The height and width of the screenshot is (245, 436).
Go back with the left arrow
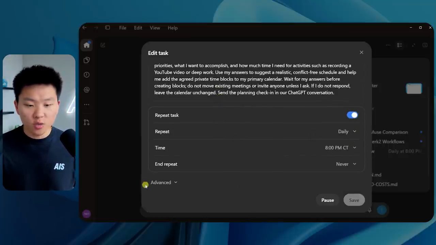[84, 28]
